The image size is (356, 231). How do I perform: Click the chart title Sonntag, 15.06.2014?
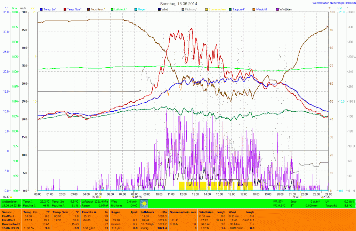coord(178,3)
